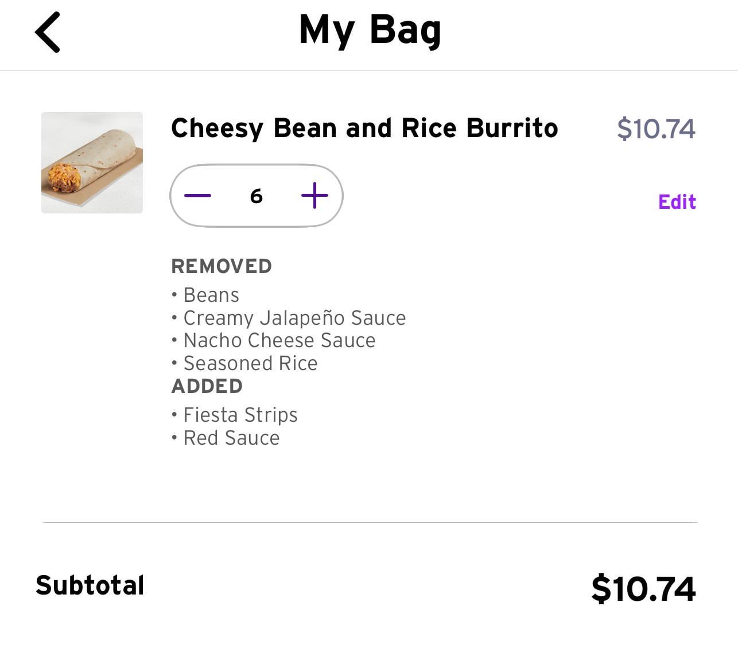Screen dimensions: 738x645
Task: Click the bold subtotal amount $10.74
Action: (643, 589)
